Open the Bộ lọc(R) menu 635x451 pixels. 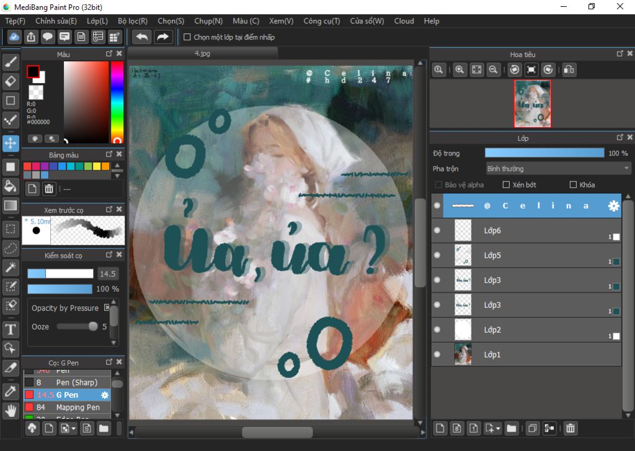pyautogui.click(x=133, y=21)
